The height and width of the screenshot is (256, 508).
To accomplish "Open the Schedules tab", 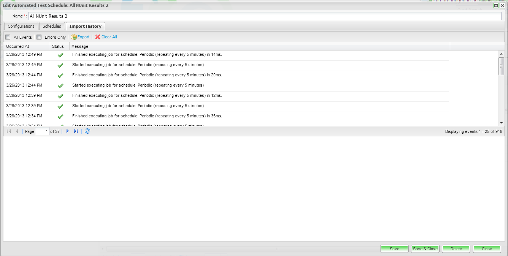I will pos(52,26).
